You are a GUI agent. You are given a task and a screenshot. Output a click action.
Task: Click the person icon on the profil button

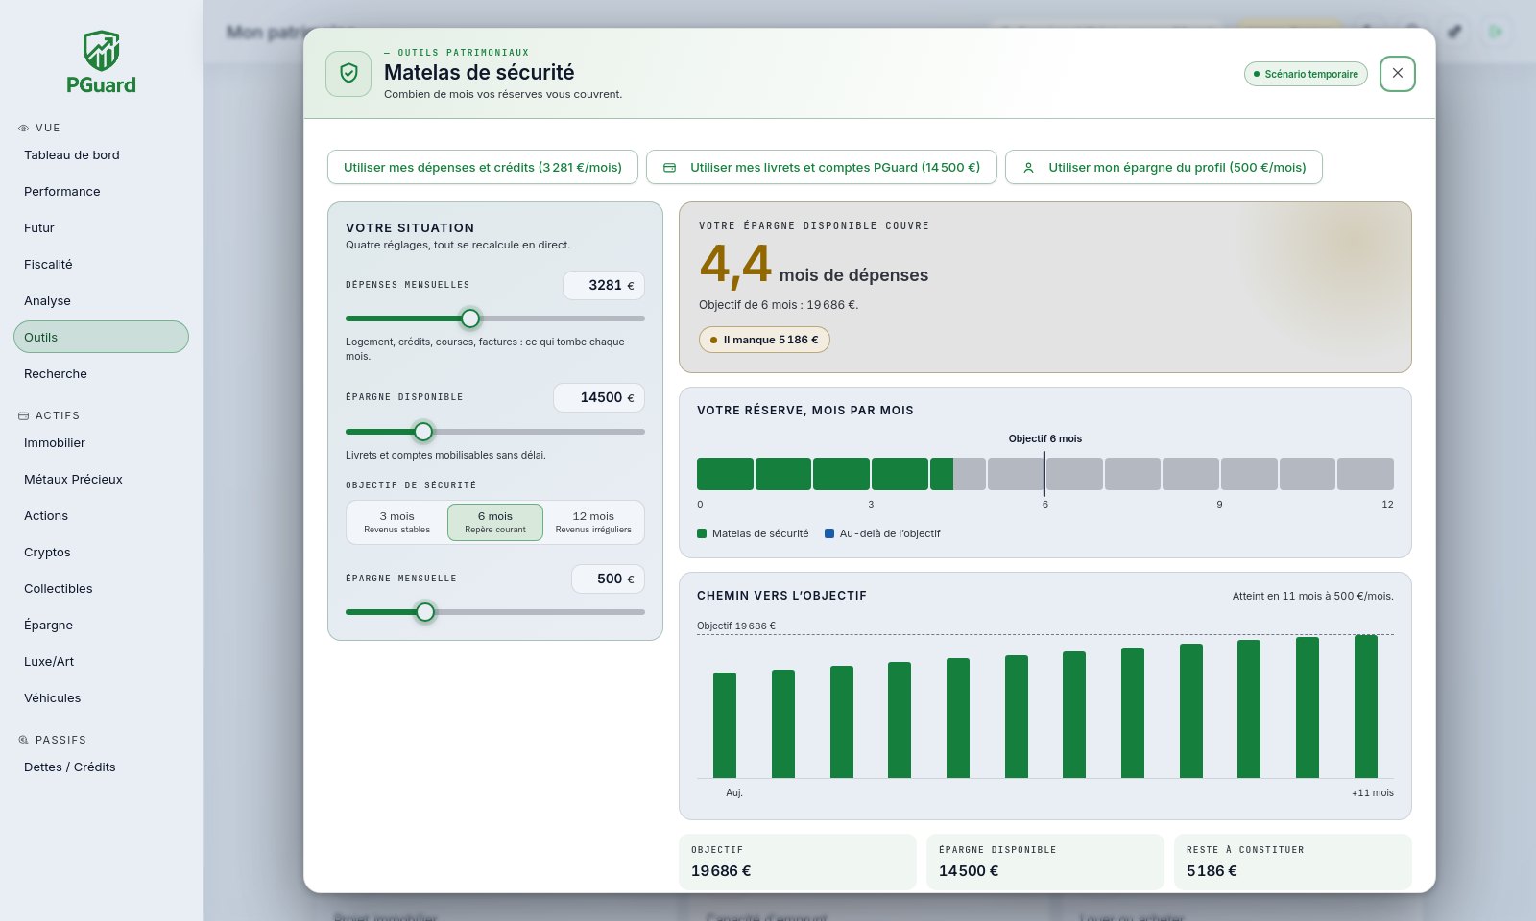tap(1028, 168)
